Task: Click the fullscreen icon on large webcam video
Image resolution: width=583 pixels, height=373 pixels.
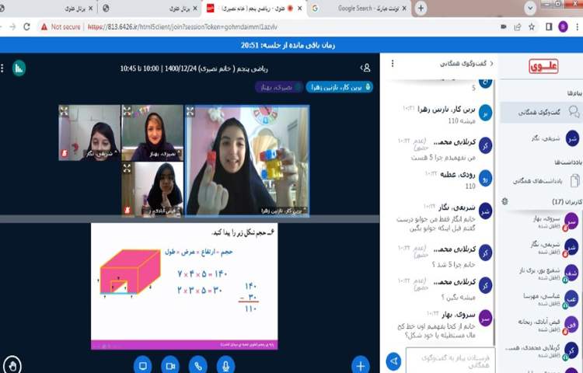Action: pyautogui.click(x=190, y=111)
